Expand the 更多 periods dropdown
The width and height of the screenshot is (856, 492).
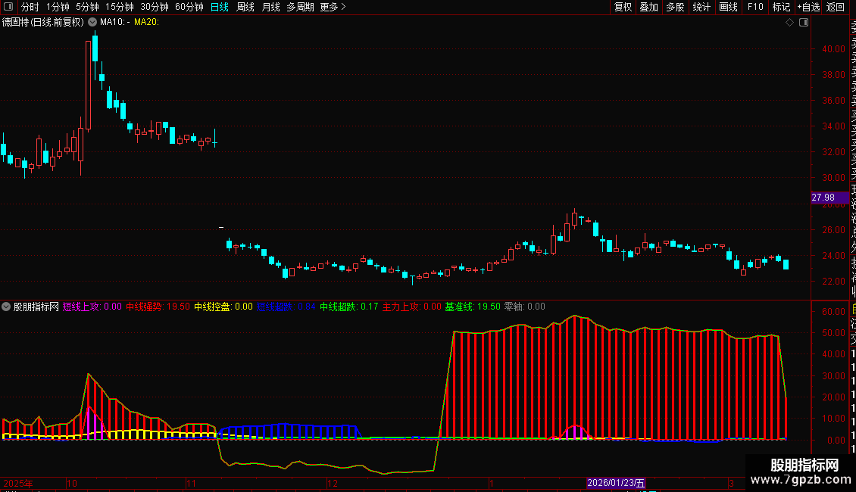(333, 7)
